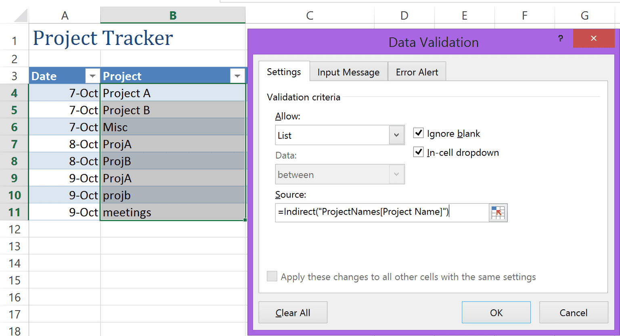Expand the List combo box arrow
The height and width of the screenshot is (336, 620).
(396, 135)
